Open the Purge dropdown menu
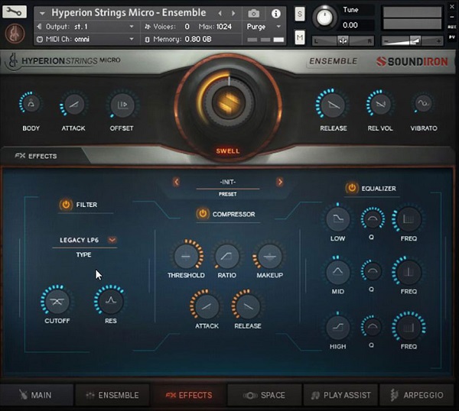 263,27
